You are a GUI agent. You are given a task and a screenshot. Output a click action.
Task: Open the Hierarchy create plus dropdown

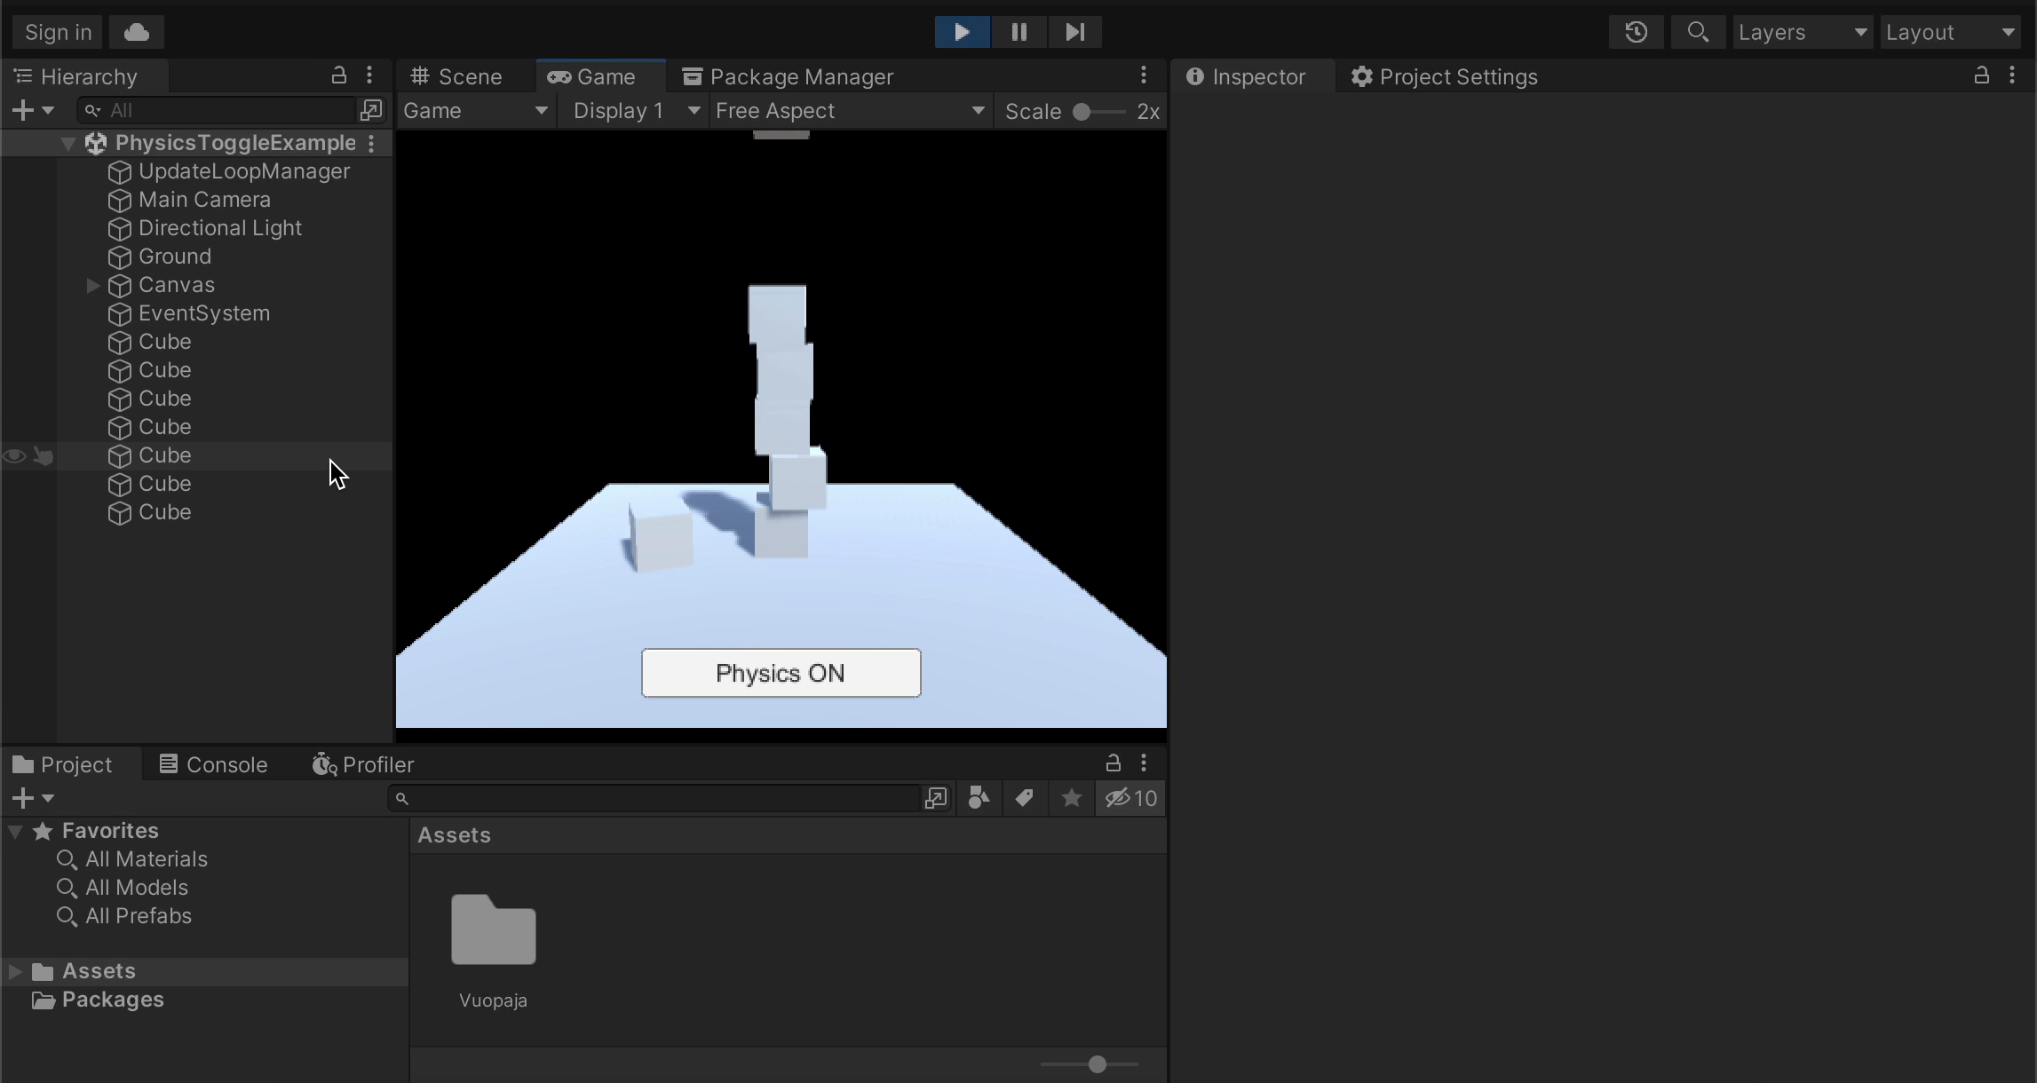(33, 110)
